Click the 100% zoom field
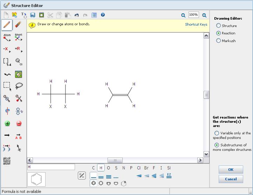 tap(193, 15)
